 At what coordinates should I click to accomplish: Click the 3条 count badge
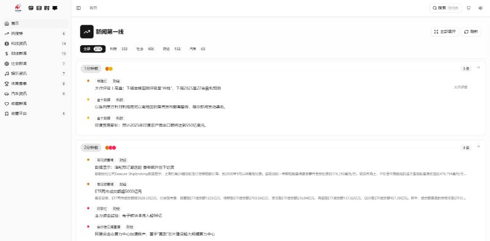coord(466,69)
